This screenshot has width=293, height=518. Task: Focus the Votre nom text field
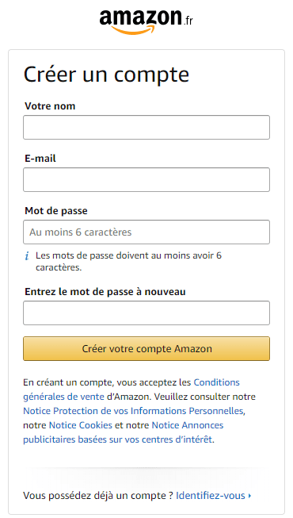click(x=146, y=127)
